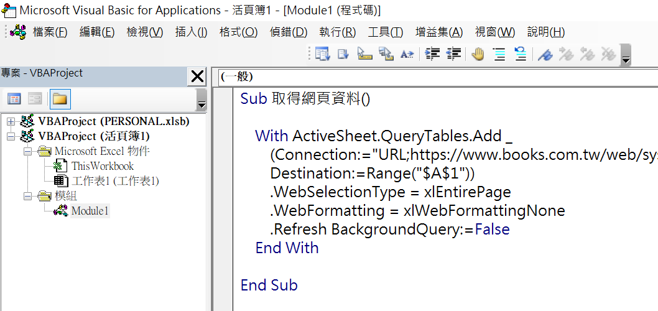Image resolution: width=658 pixels, height=311 pixels.
Task: Click the menu bar drag handle
Action: [6, 32]
